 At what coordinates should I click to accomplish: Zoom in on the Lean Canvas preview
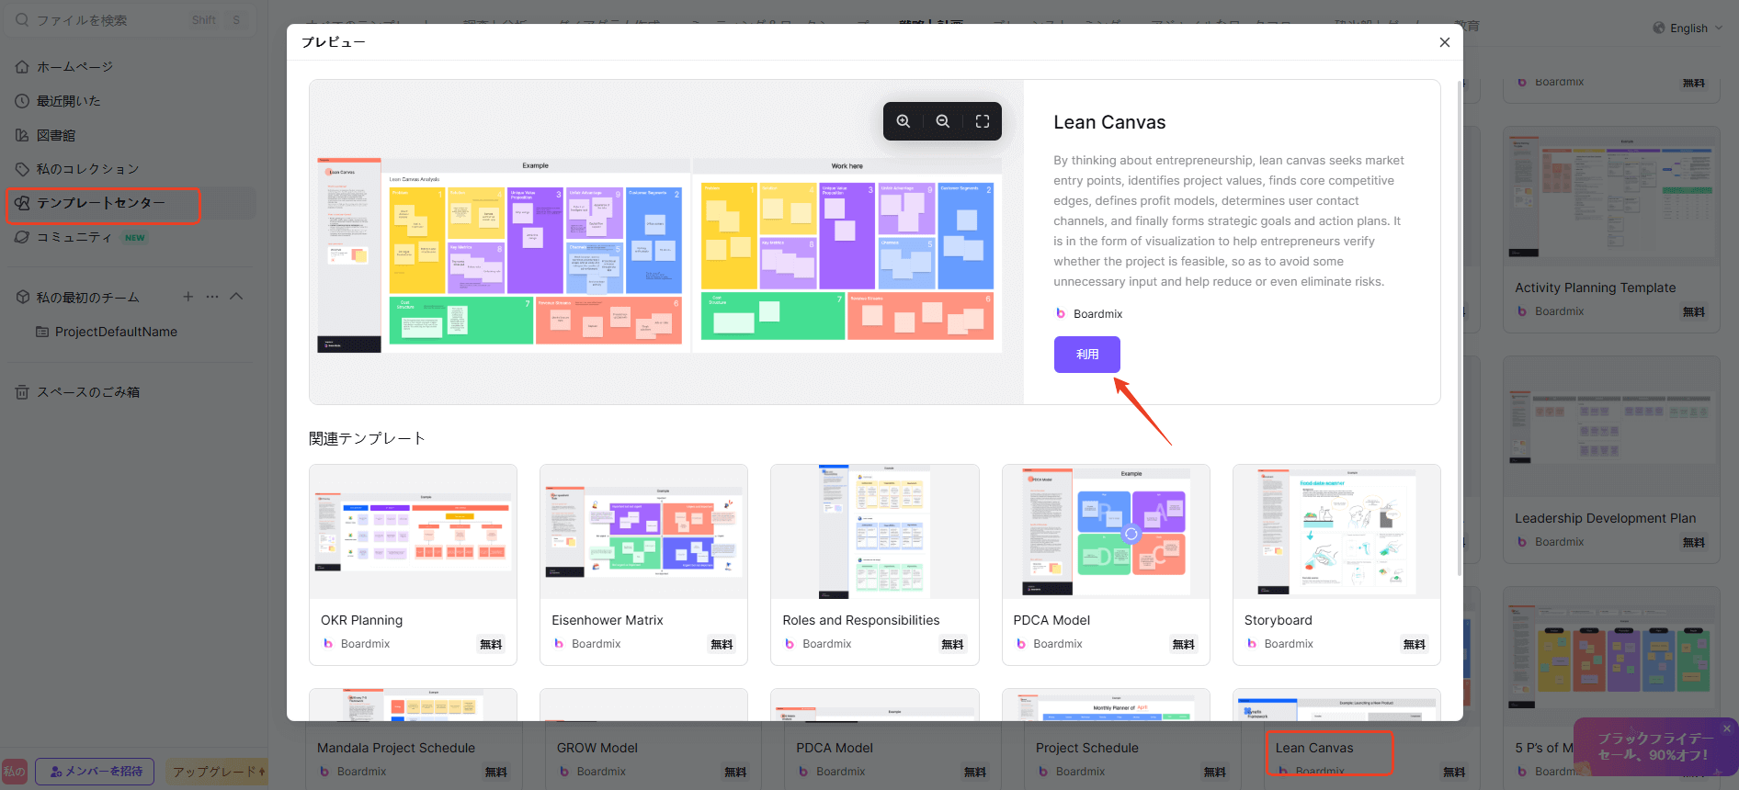point(904,121)
